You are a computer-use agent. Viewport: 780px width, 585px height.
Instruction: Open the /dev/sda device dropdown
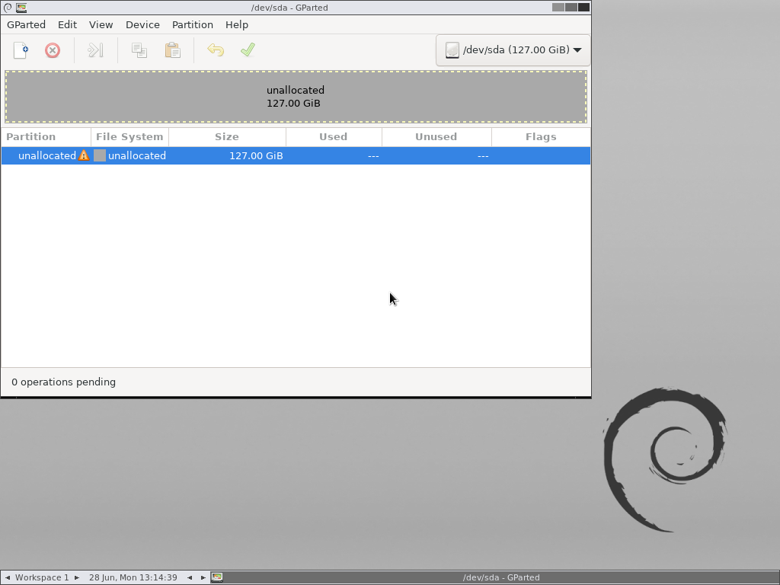point(513,50)
